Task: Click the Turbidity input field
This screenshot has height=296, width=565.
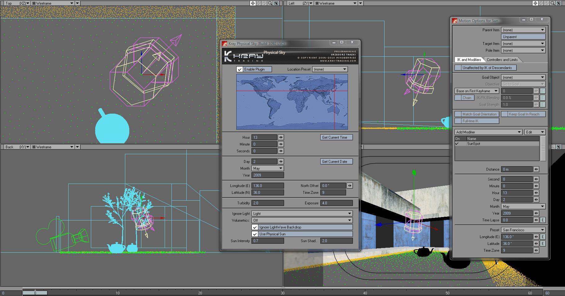Action: click(268, 203)
